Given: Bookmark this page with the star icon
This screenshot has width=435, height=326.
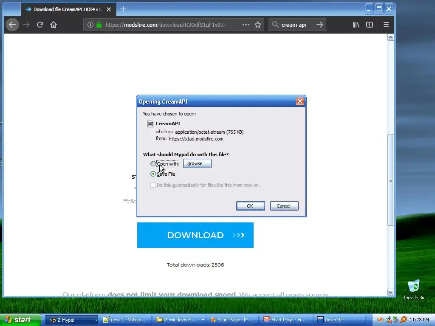Looking at the screenshot, I should point(258,25).
